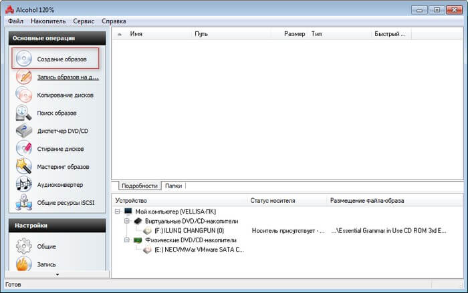The image size is (468, 293).
Task: Select Мой компьютер (VELLISA-ПК) node
Action: 175,212
